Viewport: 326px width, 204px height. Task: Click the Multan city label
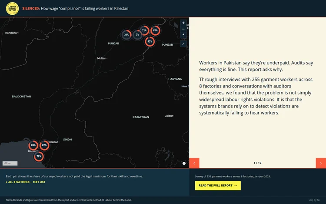click(102, 58)
